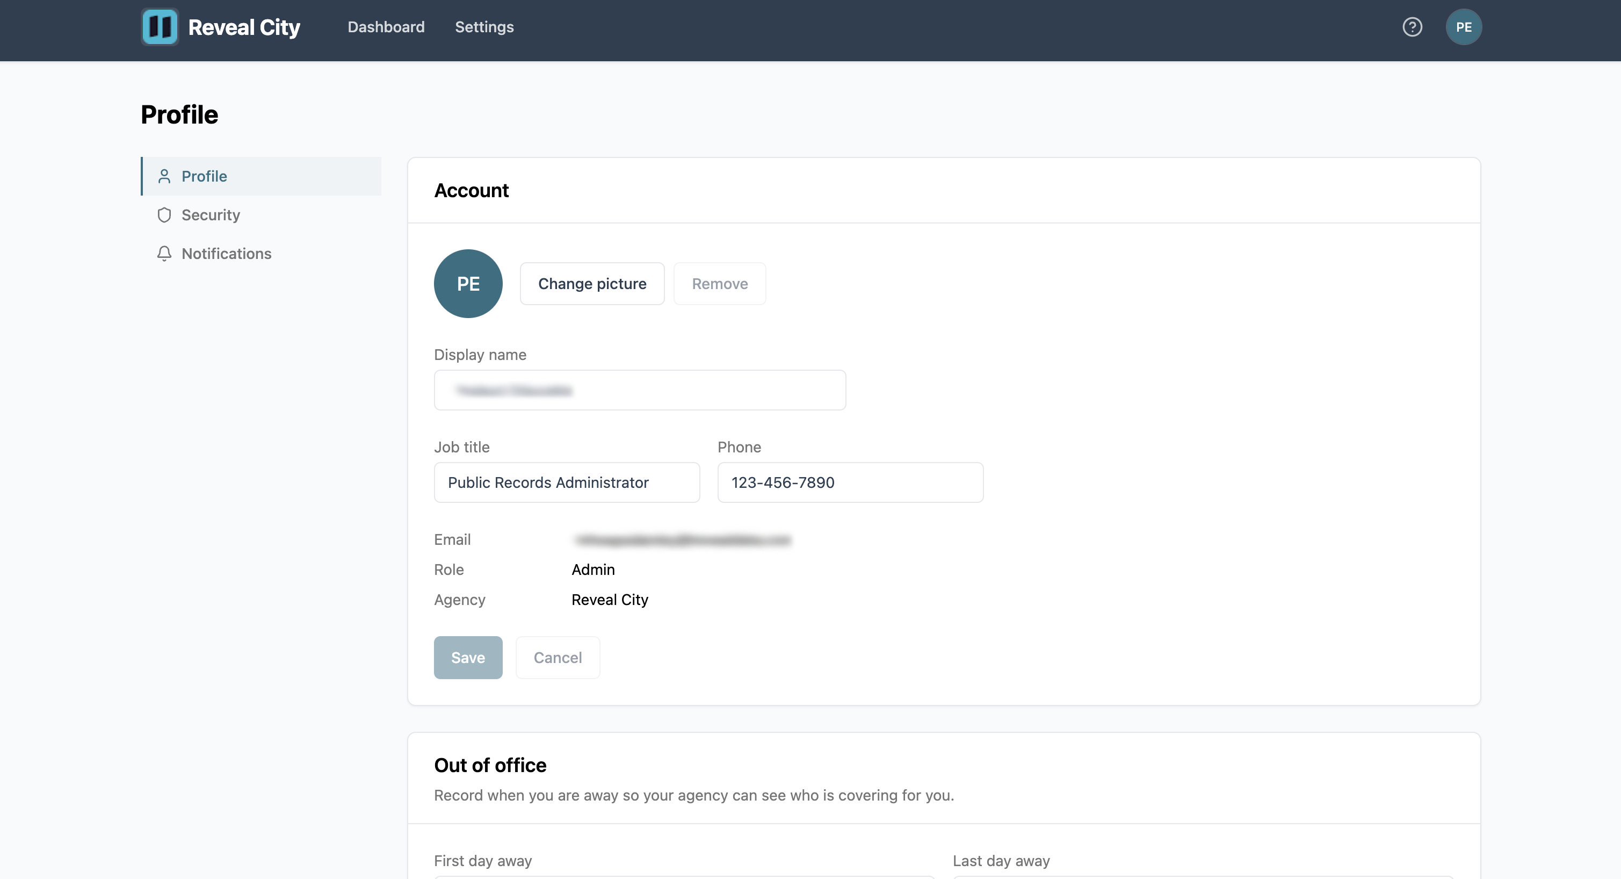
Task: Click the Reveal City agency value
Action: [x=610, y=600]
